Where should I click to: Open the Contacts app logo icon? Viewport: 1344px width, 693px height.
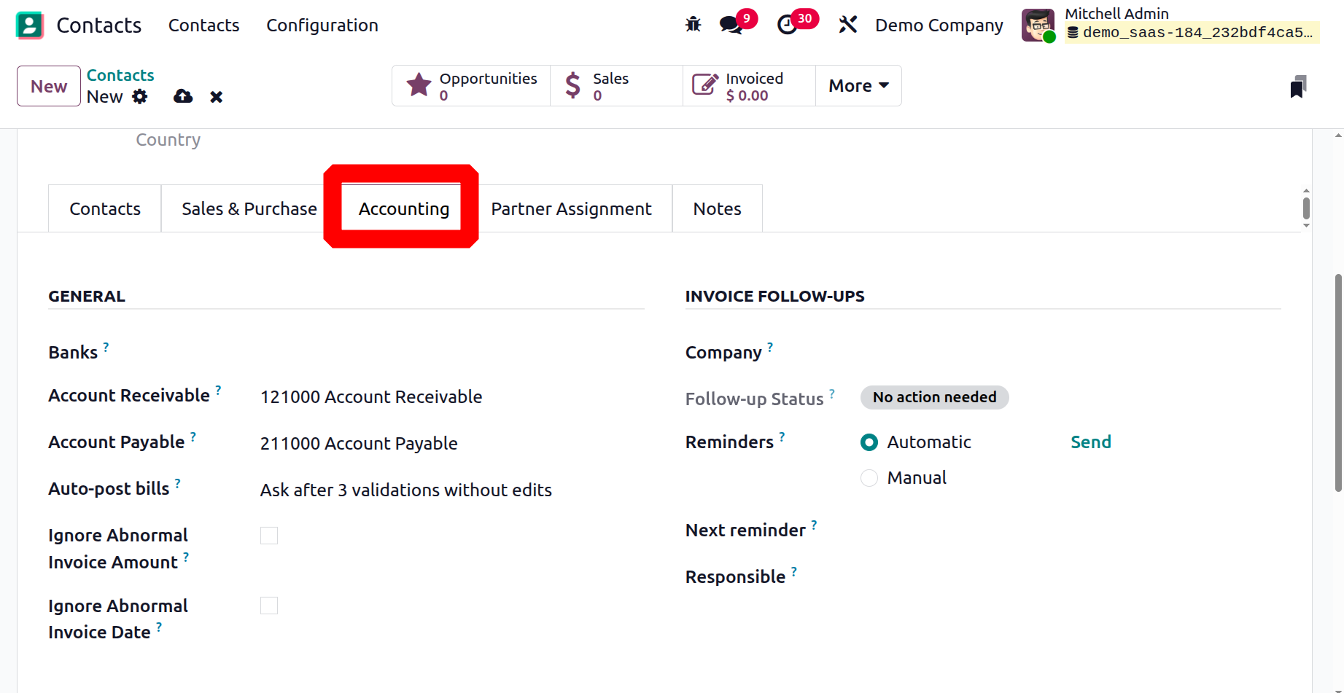(x=29, y=26)
